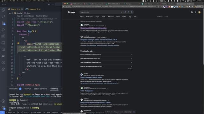
Task: Click Quokka in the status bar
Action: [x=55, y=112]
